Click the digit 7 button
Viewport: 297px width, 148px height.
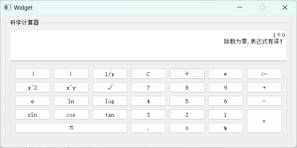click(148, 87)
